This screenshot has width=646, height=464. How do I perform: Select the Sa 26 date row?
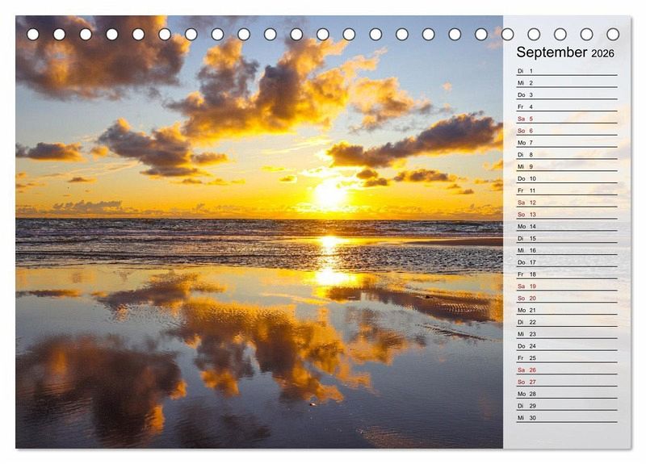click(566, 370)
